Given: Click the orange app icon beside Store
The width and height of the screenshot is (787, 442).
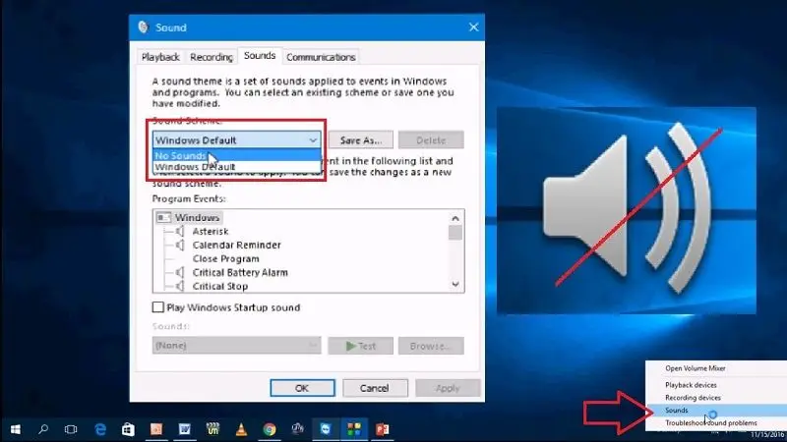Looking at the screenshot, I should click(x=156, y=429).
